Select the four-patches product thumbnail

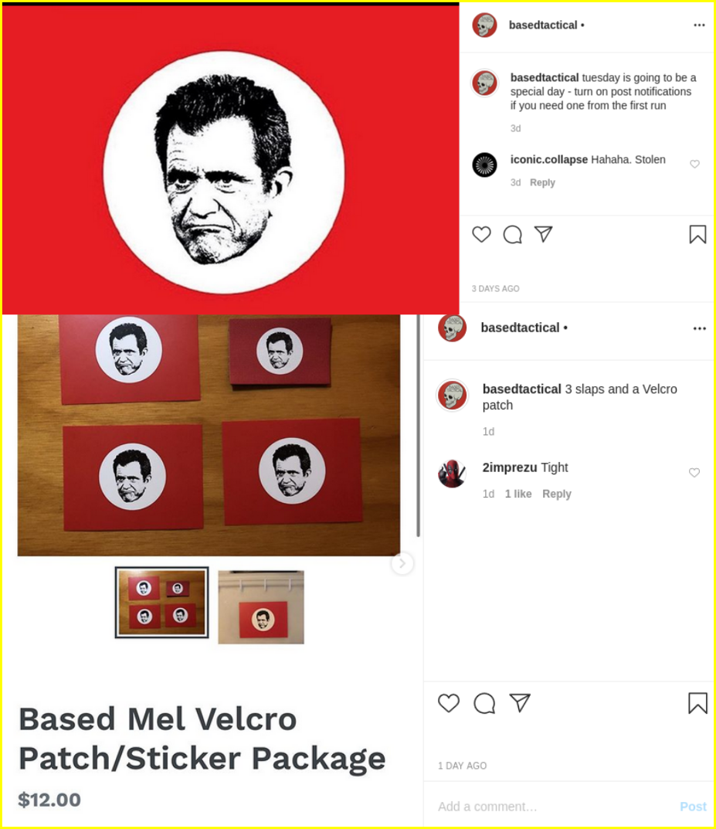pyautogui.click(x=161, y=602)
